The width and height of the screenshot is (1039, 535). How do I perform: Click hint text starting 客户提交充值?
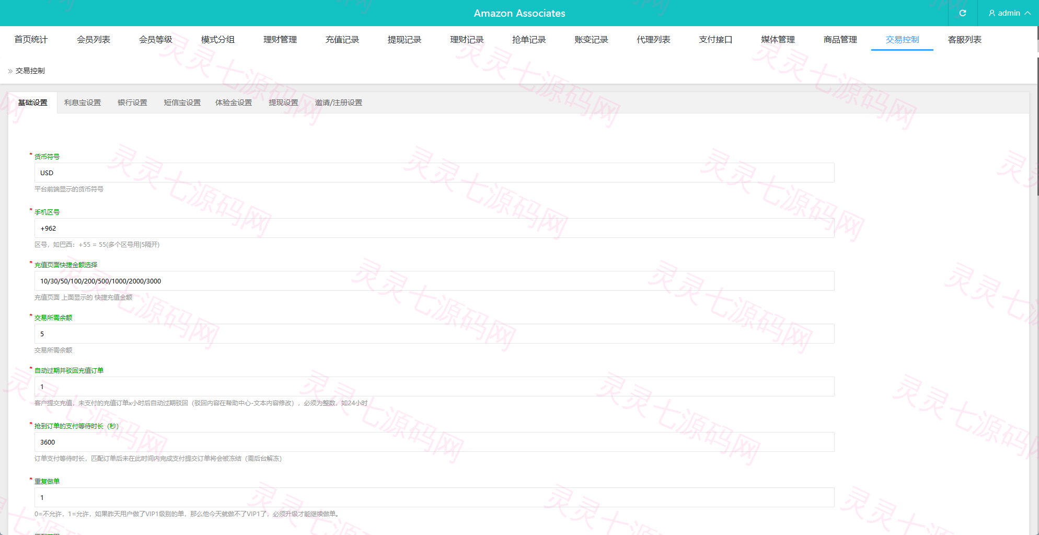(x=201, y=403)
